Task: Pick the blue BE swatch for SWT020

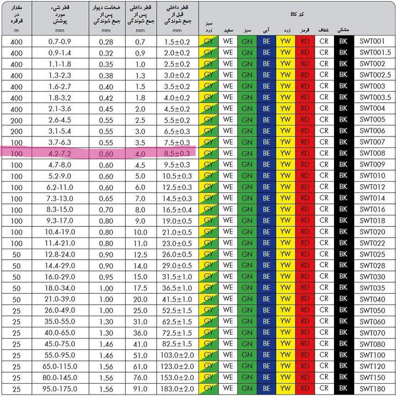Action: 266,232
